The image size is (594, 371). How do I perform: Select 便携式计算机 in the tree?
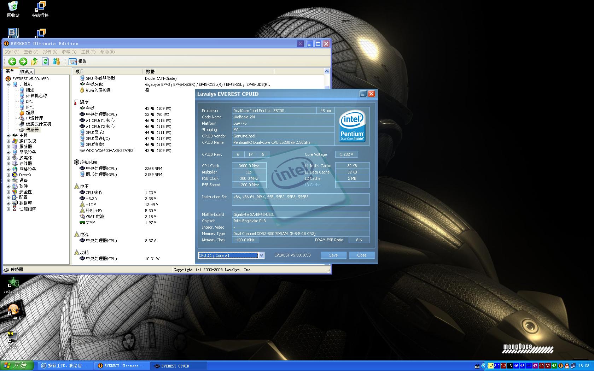tap(39, 124)
